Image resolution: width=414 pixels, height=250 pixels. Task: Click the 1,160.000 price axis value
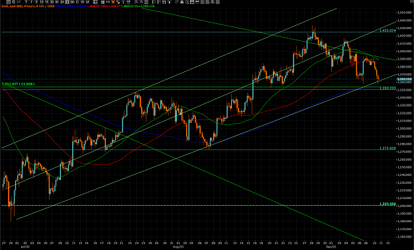405,237
